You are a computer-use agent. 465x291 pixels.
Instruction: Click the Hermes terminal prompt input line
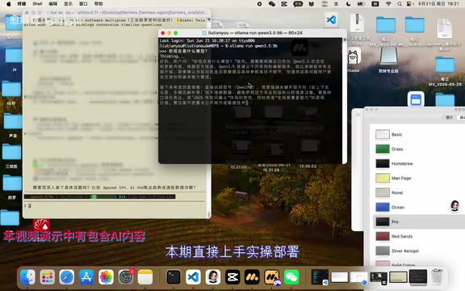point(115,205)
